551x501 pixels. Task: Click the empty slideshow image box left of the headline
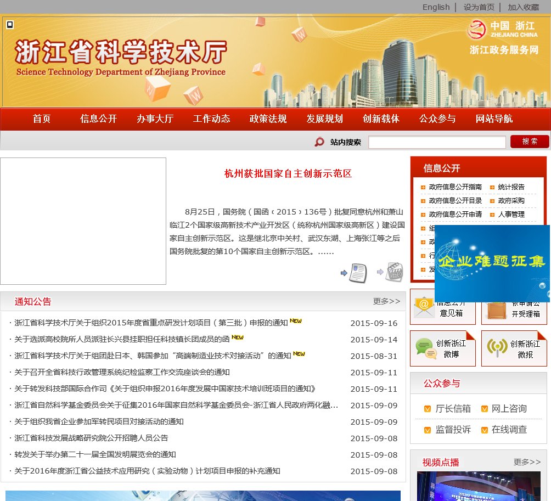(83, 221)
